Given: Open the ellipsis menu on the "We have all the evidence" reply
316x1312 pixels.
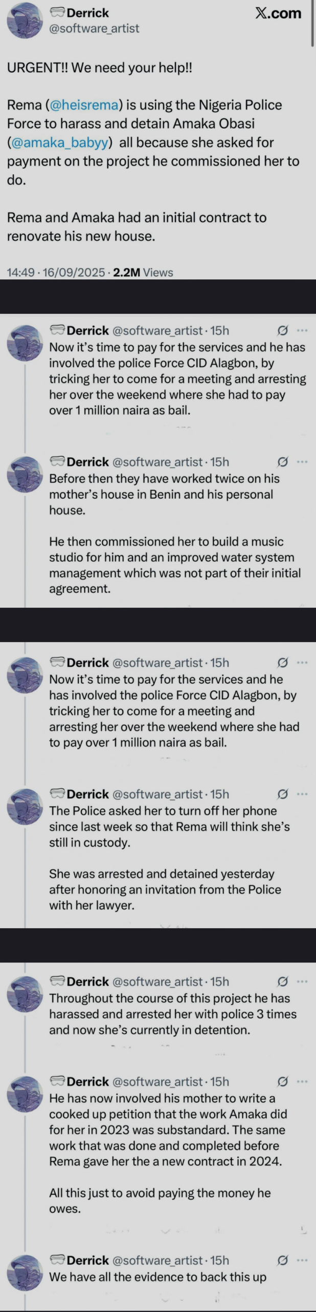Looking at the screenshot, I should tap(302, 1260).
